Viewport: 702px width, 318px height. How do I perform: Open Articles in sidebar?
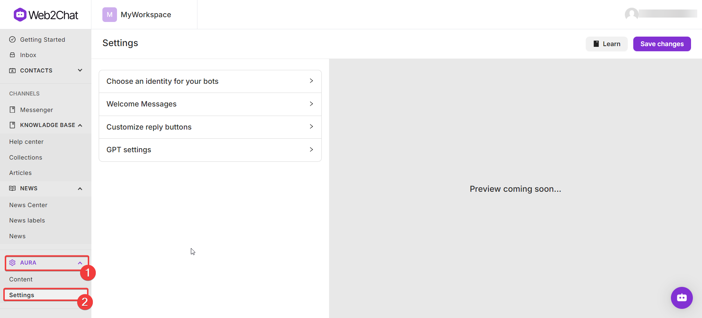(x=20, y=173)
